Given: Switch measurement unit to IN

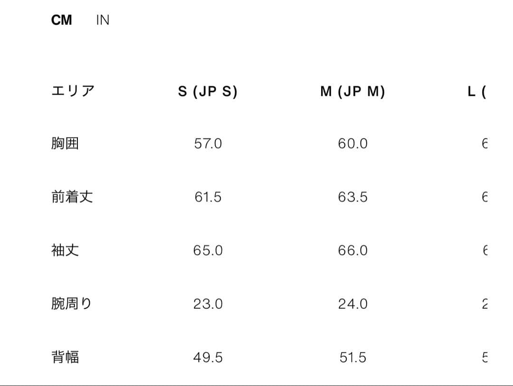Looking at the screenshot, I should coord(102,19).
